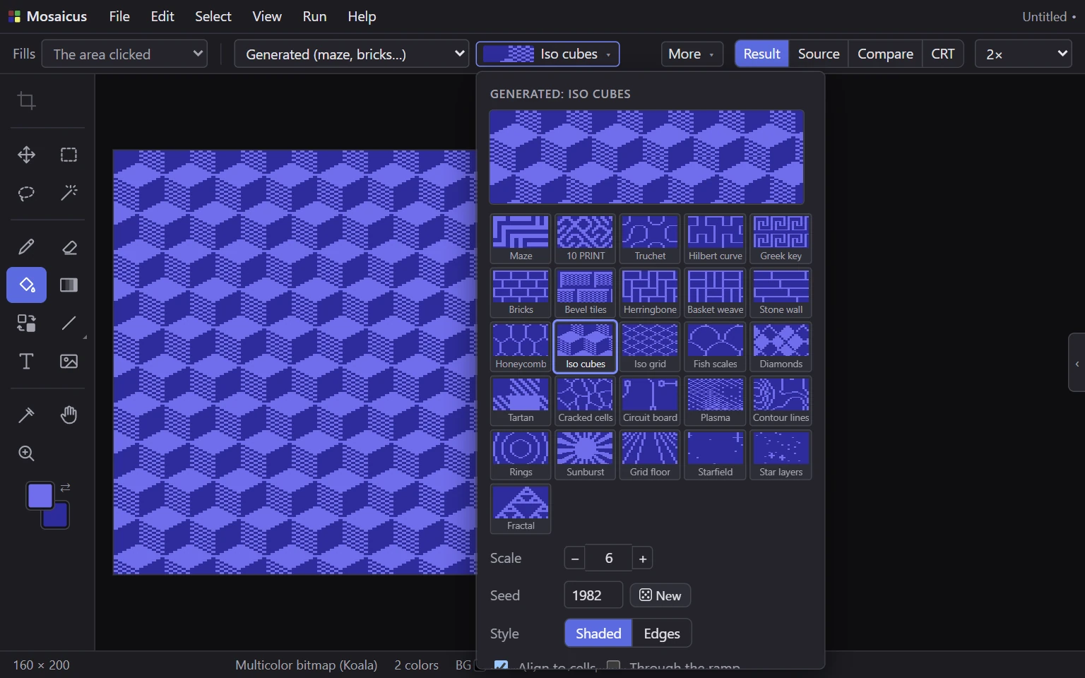Select the Fill bucket tool
This screenshot has height=678, width=1085.
pyautogui.click(x=27, y=285)
